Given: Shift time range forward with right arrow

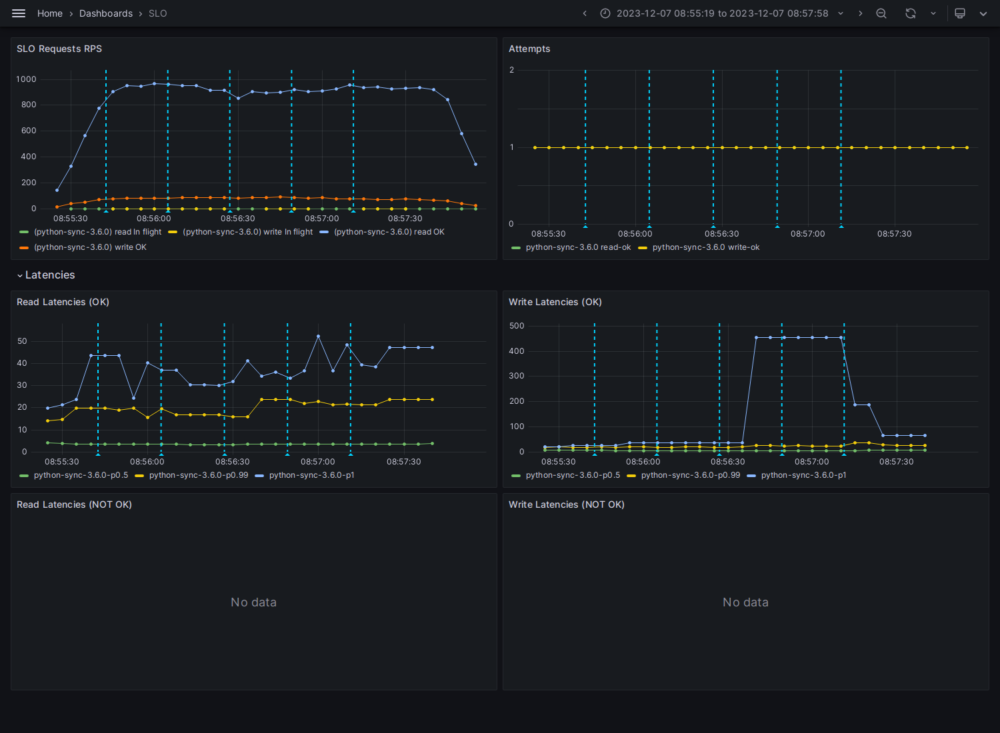Looking at the screenshot, I should pos(860,13).
